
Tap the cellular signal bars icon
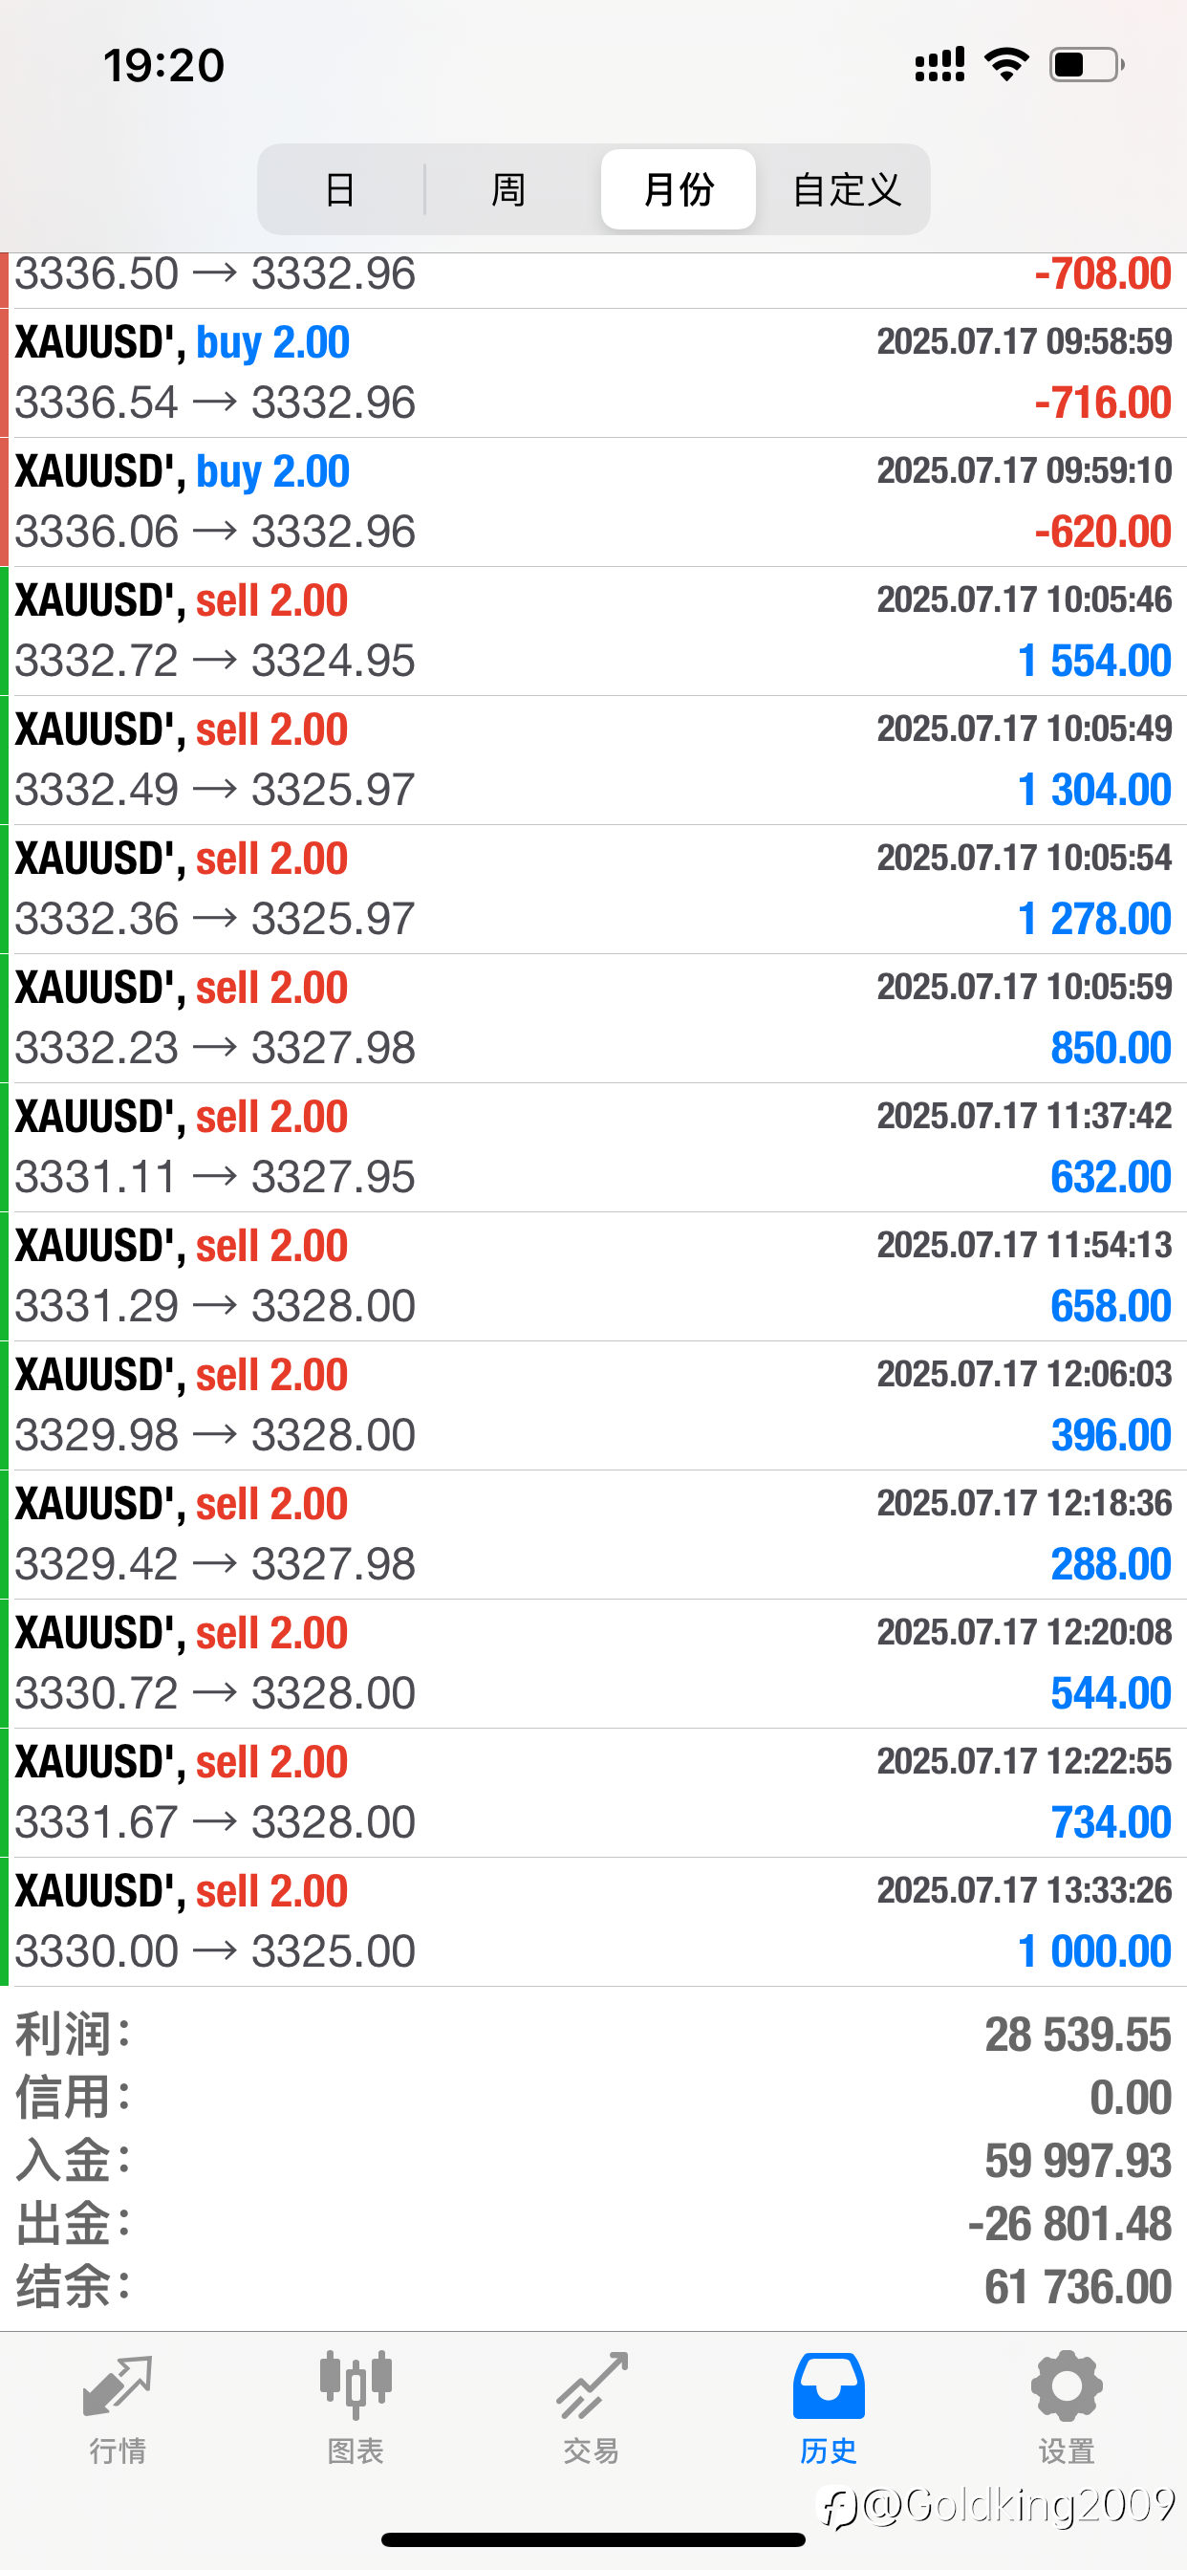pos(939,65)
